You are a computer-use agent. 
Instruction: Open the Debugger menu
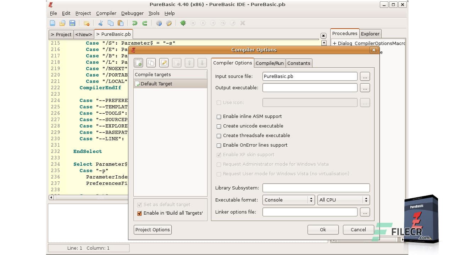(132, 13)
